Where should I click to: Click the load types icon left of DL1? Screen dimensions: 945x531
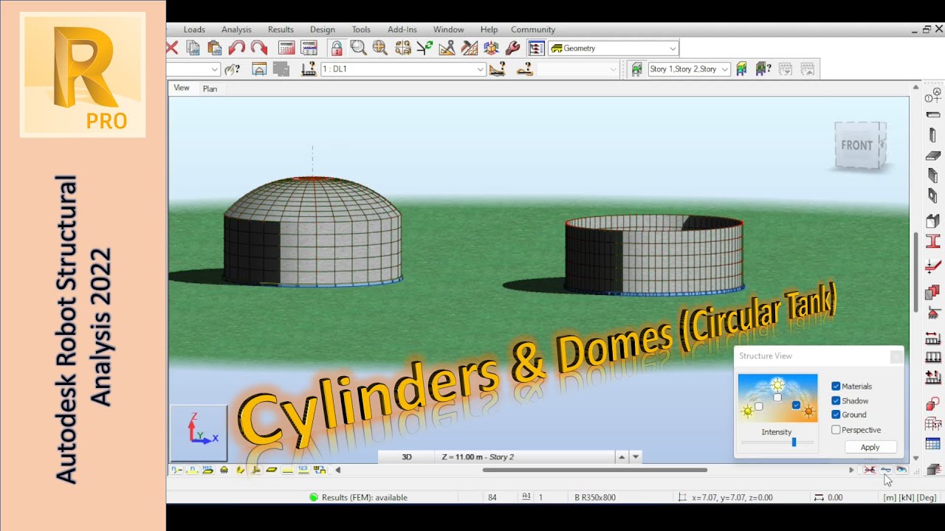[x=309, y=69]
